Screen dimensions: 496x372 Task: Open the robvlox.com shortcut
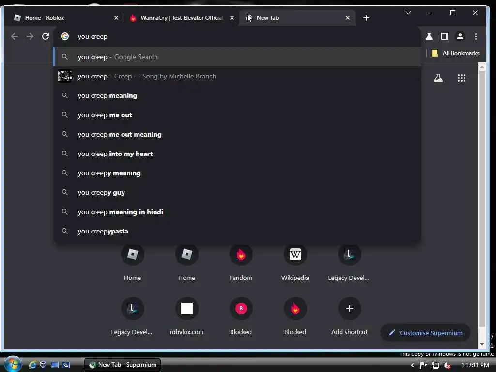pos(186,317)
